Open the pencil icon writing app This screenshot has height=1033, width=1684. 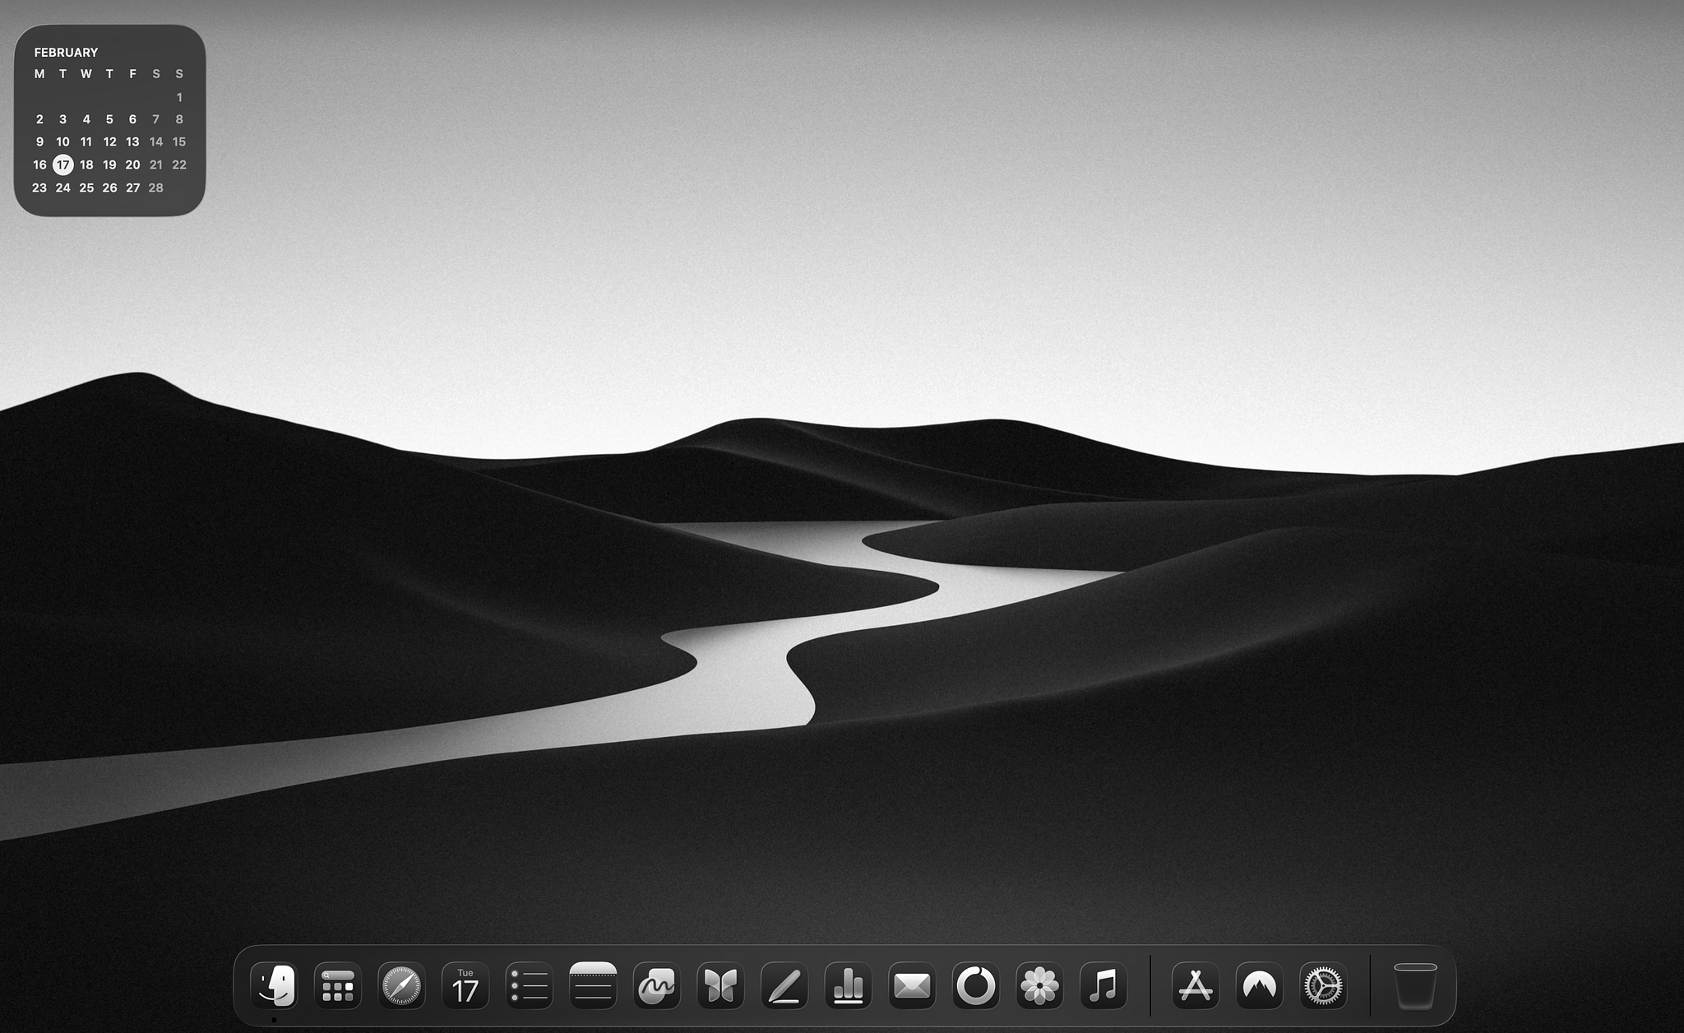pos(783,984)
